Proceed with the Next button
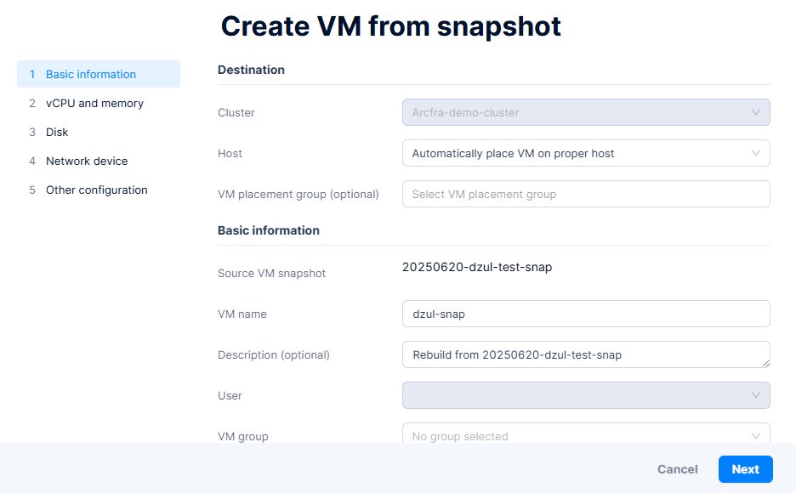The image size is (796, 493). (x=745, y=469)
